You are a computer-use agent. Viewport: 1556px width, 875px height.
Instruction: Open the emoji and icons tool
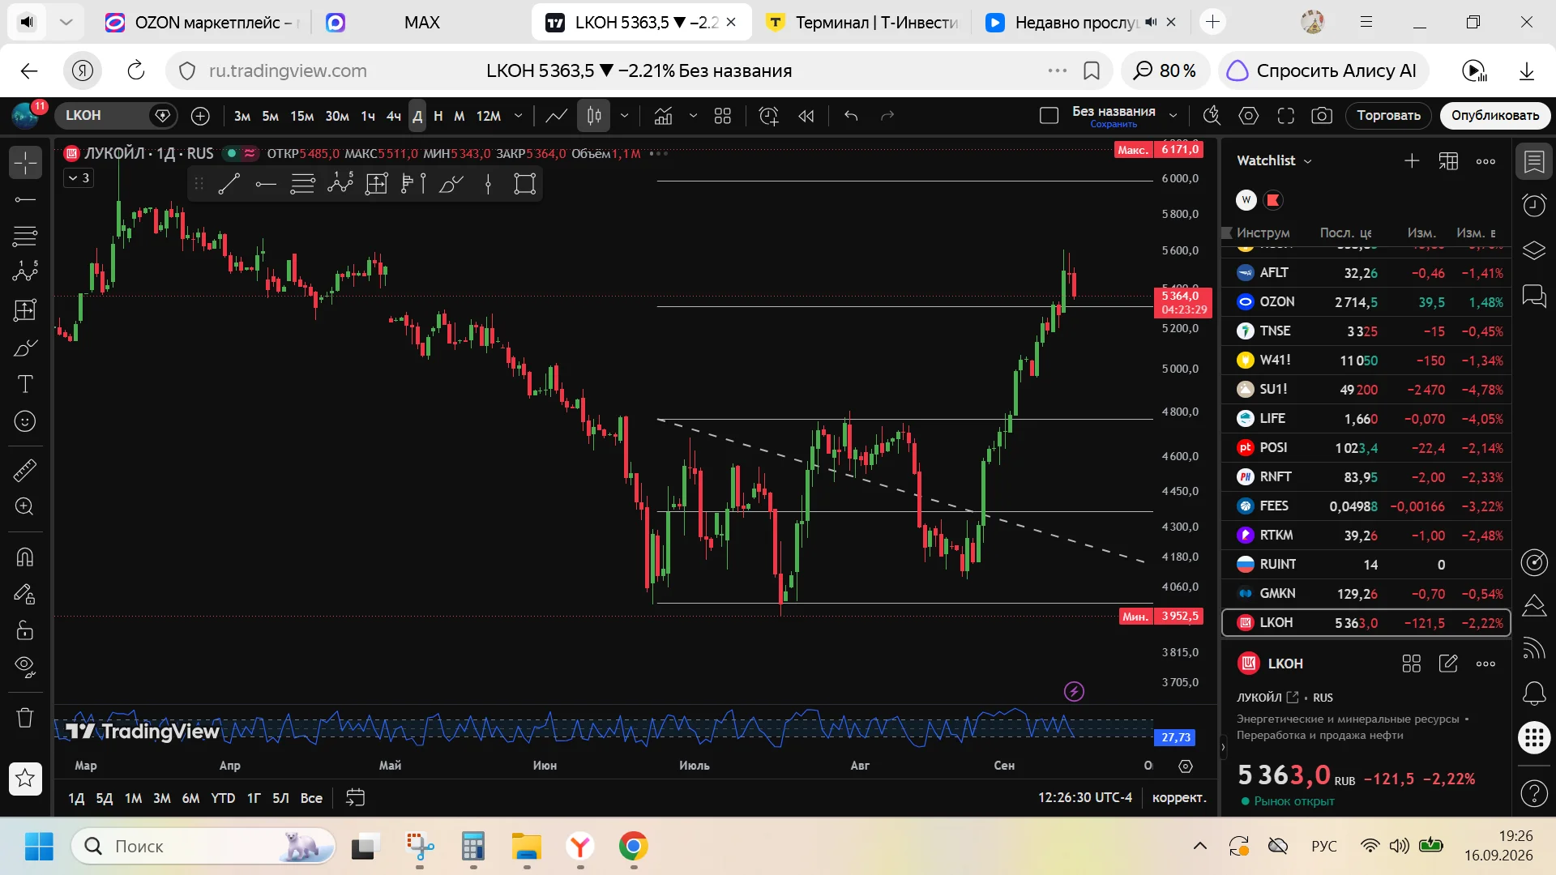point(25,421)
